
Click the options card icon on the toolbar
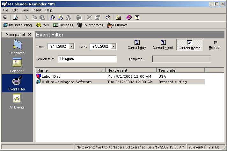point(108,17)
